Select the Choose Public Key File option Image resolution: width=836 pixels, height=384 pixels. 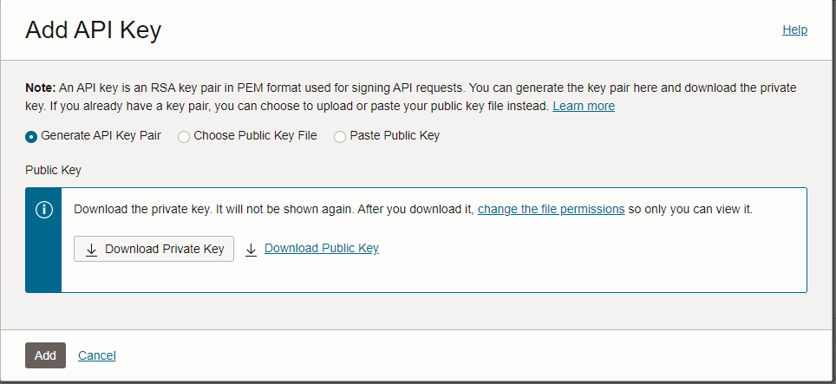click(x=184, y=136)
